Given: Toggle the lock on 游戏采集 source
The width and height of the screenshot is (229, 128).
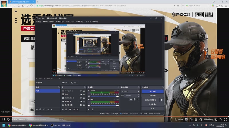Looking at the screenshot, I should (84, 102).
